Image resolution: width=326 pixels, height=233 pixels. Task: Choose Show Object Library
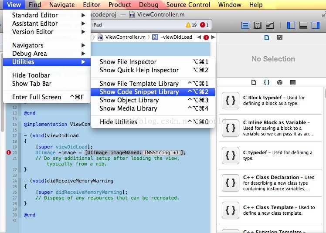tap(153, 100)
